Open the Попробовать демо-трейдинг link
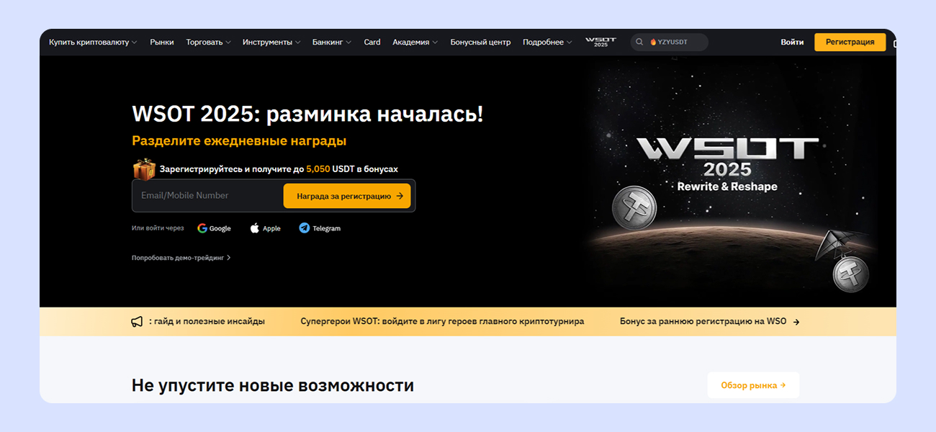Image resolution: width=936 pixels, height=432 pixels. pyautogui.click(x=181, y=257)
